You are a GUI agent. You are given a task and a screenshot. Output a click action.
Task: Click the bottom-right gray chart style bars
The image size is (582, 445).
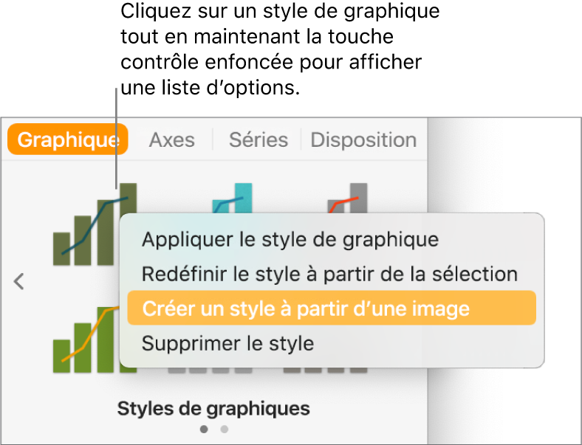pos(325,370)
